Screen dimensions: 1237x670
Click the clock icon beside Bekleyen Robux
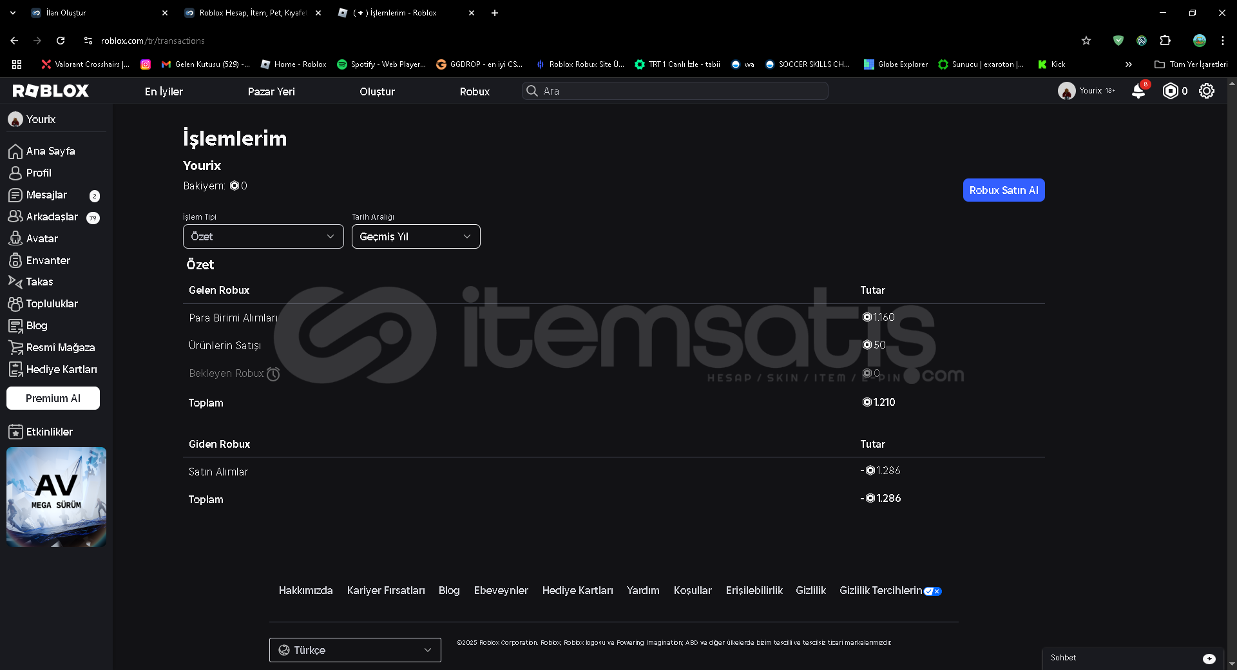273,374
